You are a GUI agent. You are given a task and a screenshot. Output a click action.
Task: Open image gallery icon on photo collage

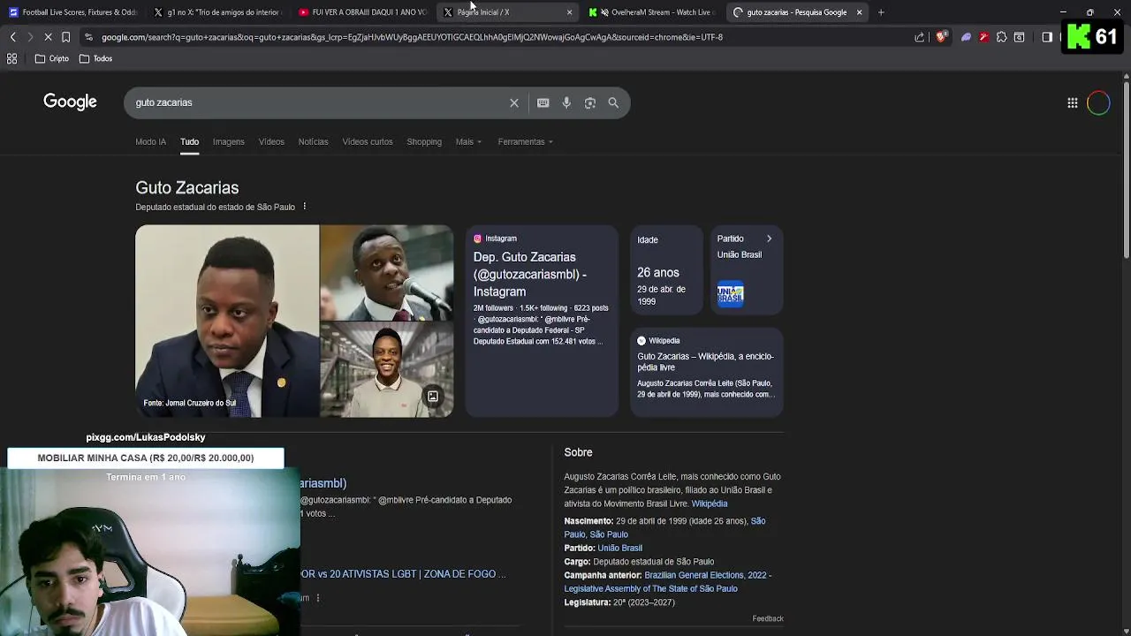433,397
